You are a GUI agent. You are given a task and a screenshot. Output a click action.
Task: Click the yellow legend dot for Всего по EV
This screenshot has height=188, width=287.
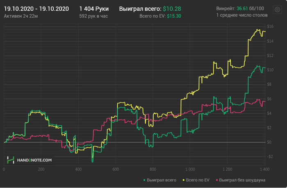(x=184, y=180)
